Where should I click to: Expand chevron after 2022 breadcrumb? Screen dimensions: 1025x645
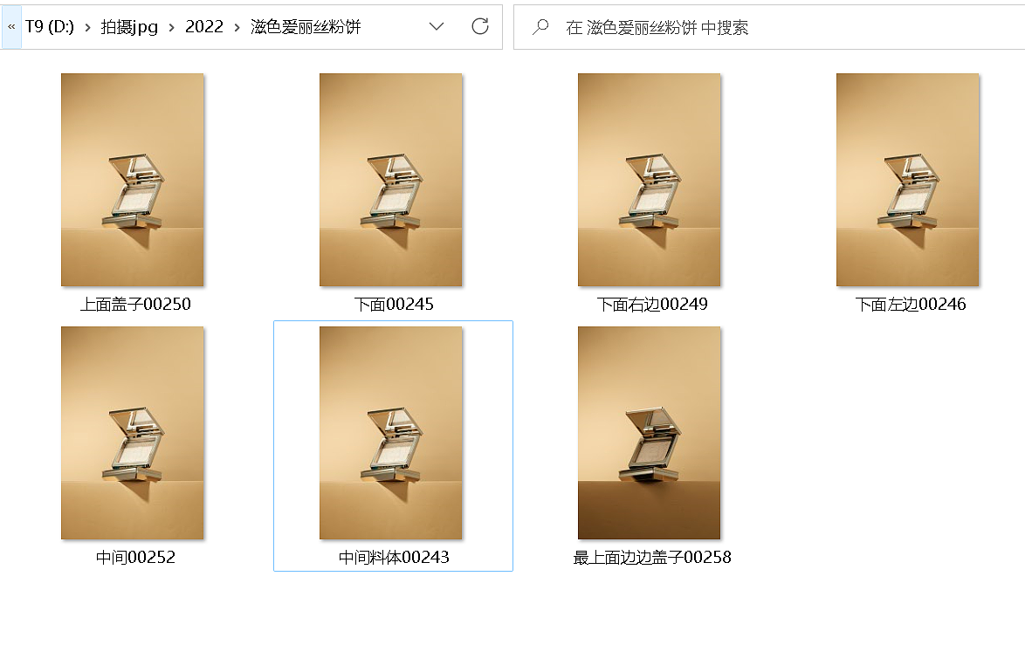pos(237,27)
